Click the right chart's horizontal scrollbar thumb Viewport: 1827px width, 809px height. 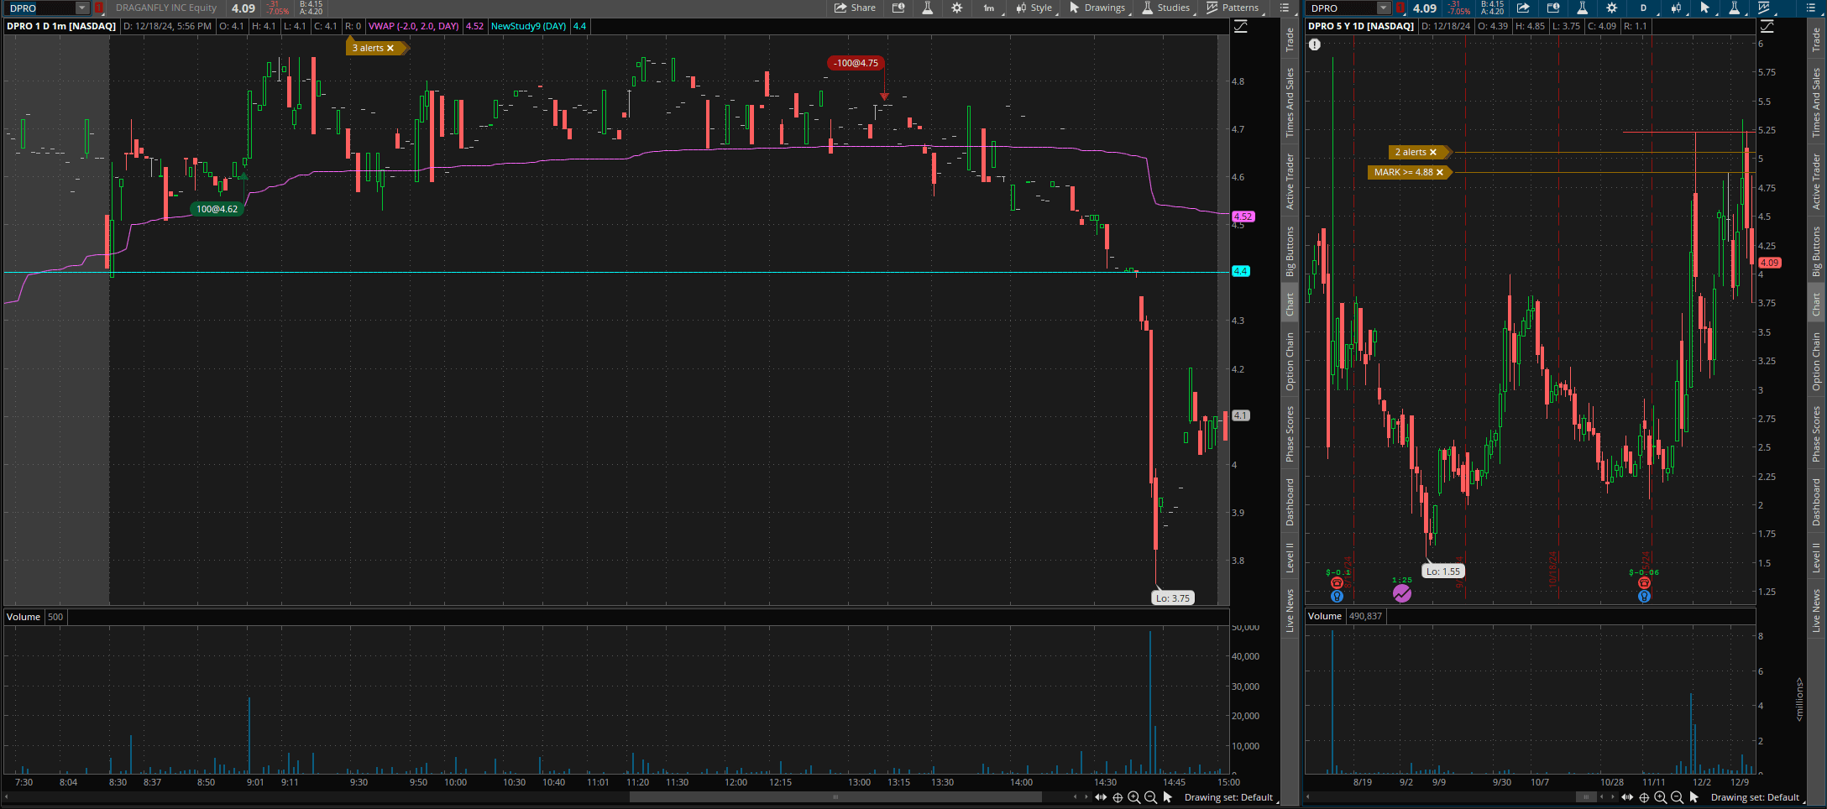pyautogui.click(x=1586, y=797)
